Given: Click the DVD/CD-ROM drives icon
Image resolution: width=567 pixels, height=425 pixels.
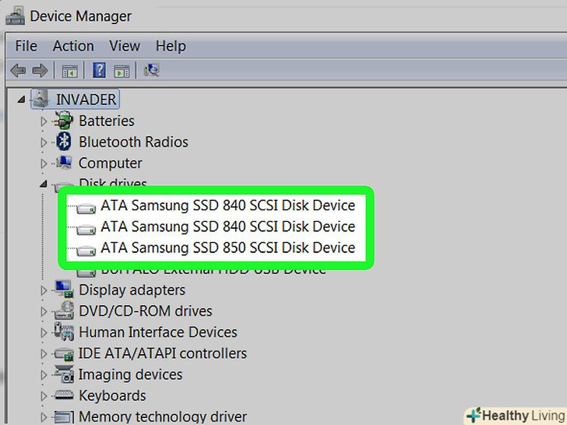Looking at the screenshot, I should (x=64, y=311).
